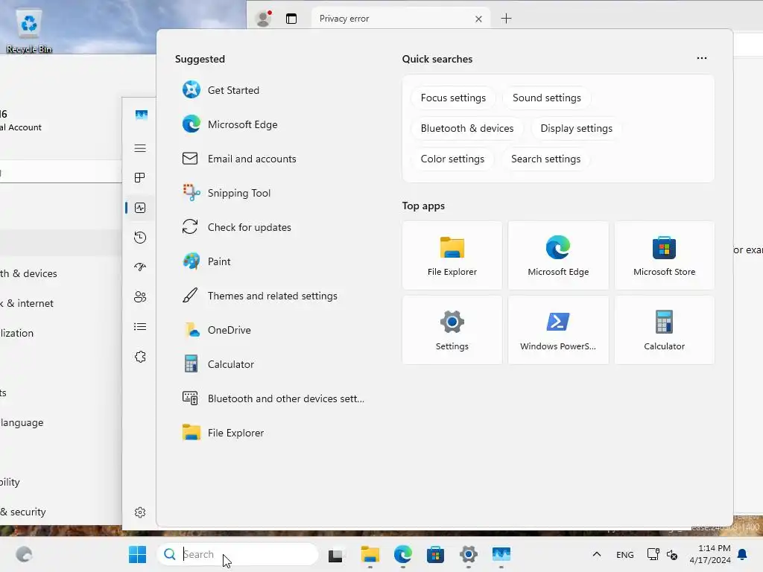
Task: Open Calculator tile in Top apps
Action: coord(664,330)
